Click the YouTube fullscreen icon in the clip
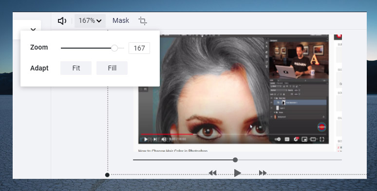 [322, 139]
